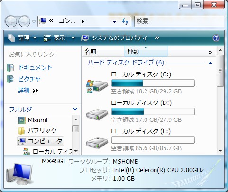The width and height of the screenshot is (228, 192).
Task: Click the refresh arrows icon beside address bar
Action: tap(125, 21)
